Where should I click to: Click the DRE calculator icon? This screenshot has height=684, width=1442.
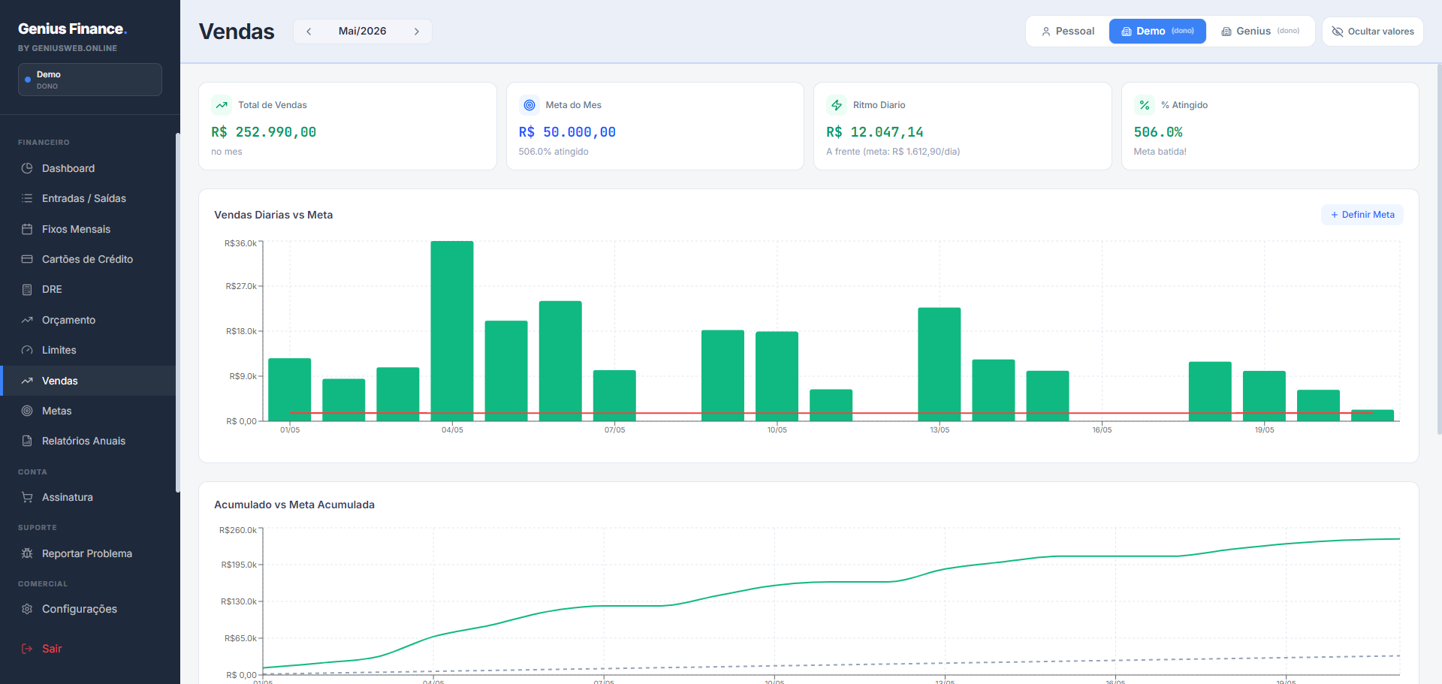[27, 289]
